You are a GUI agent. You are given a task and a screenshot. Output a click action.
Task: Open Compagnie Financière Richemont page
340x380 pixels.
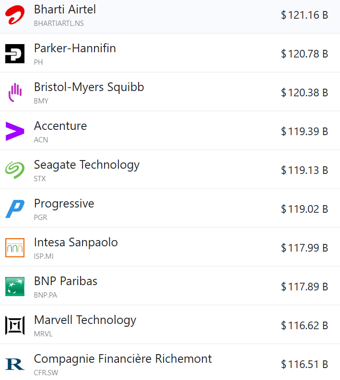click(123, 358)
